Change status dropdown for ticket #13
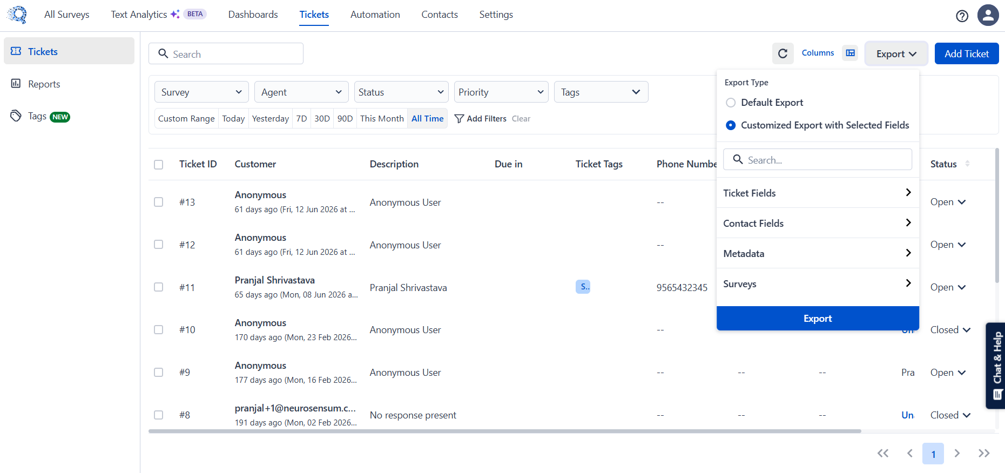This screenshot has height=473, width=1005. (x=948, y=202)
